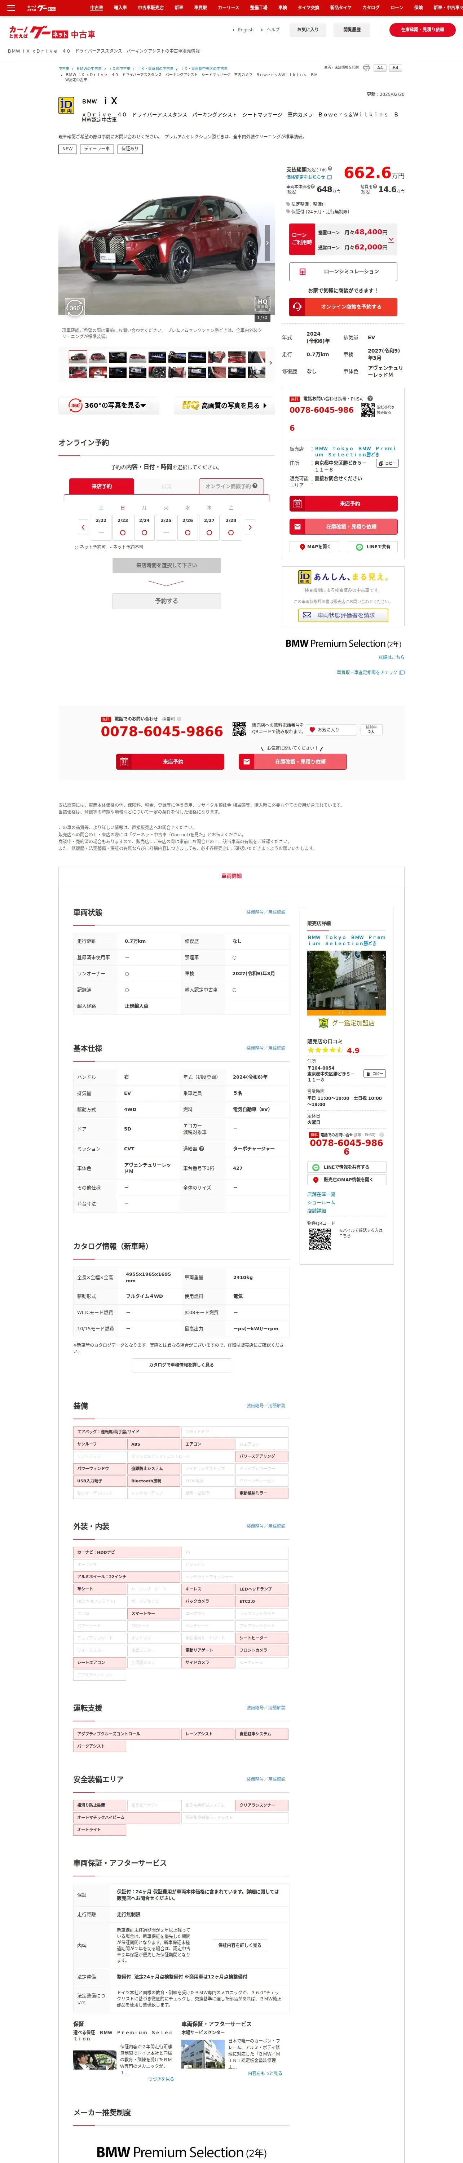Click the ID車両 あんしん、まる見え banner icon
This screenshot has height=2163, width=463.
[305, 577]
